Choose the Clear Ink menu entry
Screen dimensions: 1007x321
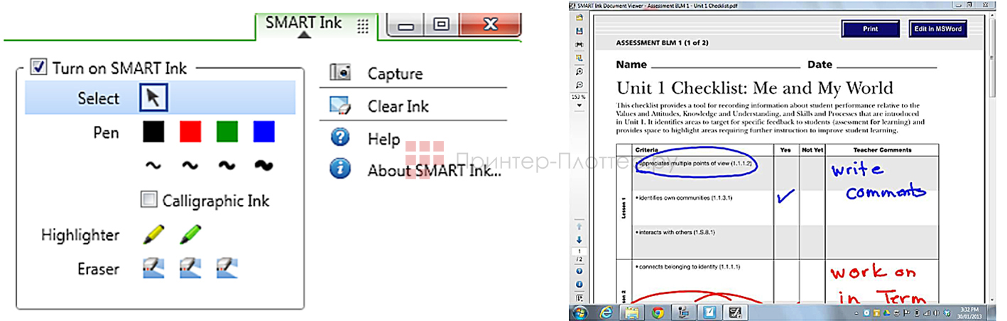click(398, 106)
